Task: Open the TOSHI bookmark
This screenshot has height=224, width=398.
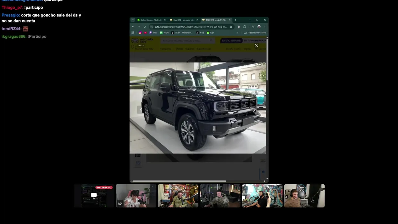Action: pyautogui.click(x=164, y=33)
